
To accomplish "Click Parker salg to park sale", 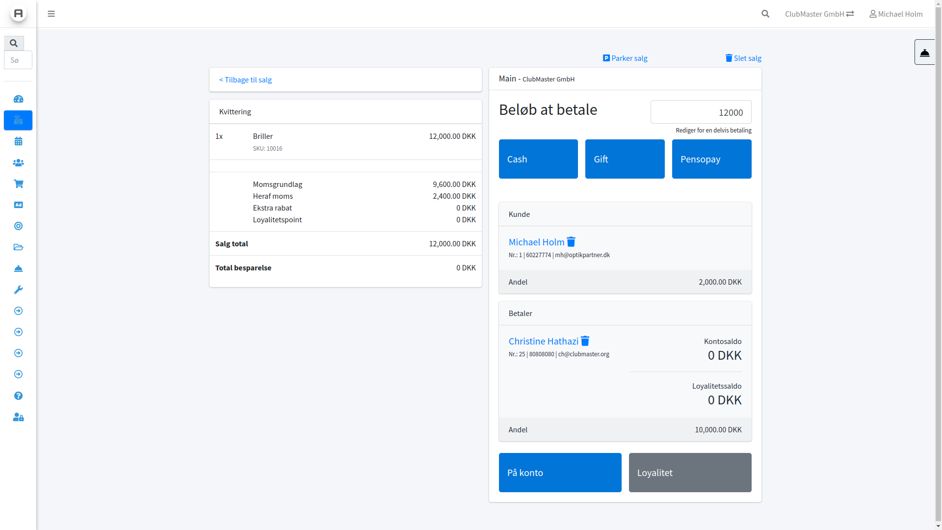I will pos(625,58).
